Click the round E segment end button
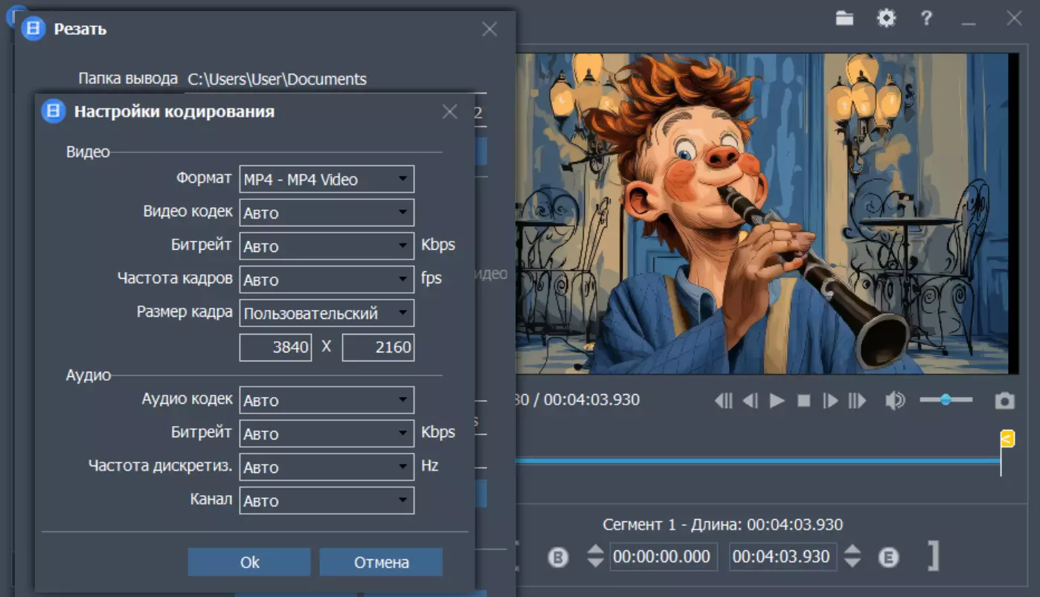Image resolution: width=1040 pixels, height=597 pixels. (x=888, y=557)
